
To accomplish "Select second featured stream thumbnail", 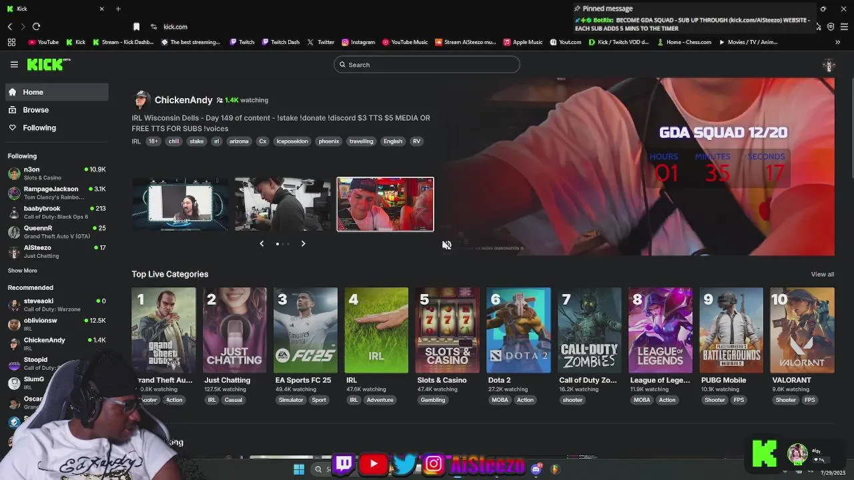I will (282, 204).
